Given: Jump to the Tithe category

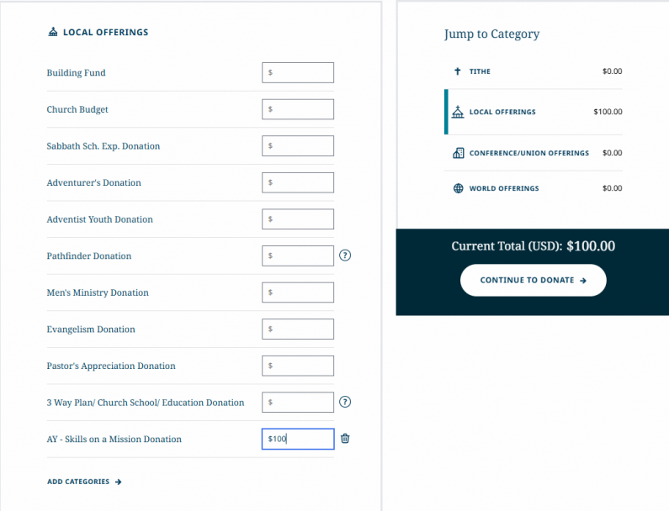Looking at the screenshot, I should pyautogui.click(x=480, y=71).
